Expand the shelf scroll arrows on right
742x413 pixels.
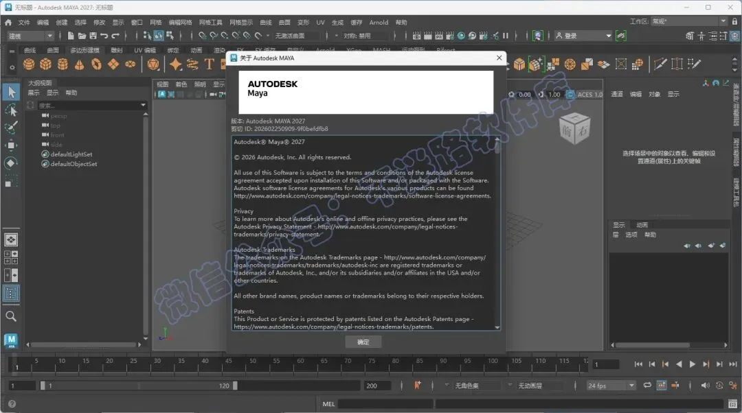734,64
